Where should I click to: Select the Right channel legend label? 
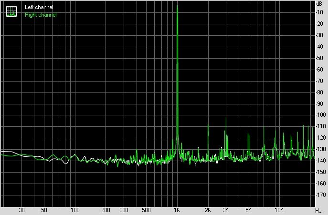click(x=41, y=15)
